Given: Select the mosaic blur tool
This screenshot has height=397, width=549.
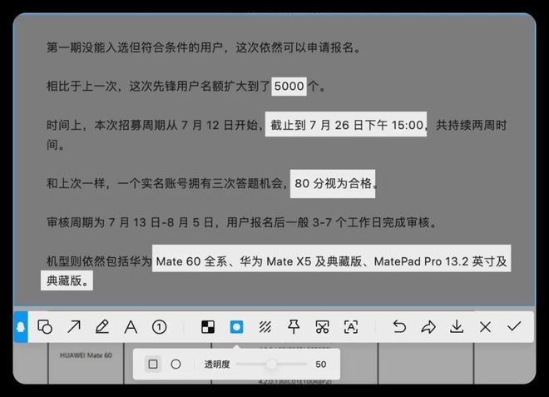Looking at the screenshot, I should pos(208,327).
